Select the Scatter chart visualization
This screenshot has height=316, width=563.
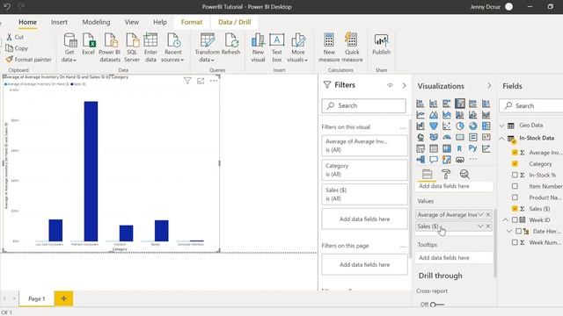tap(447, 126)
